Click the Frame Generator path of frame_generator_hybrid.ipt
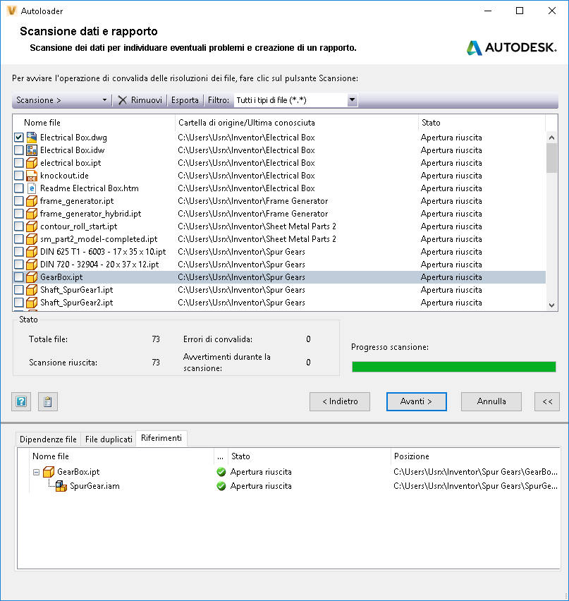Viewport: 569px width, 601px height. click(253, 214)
